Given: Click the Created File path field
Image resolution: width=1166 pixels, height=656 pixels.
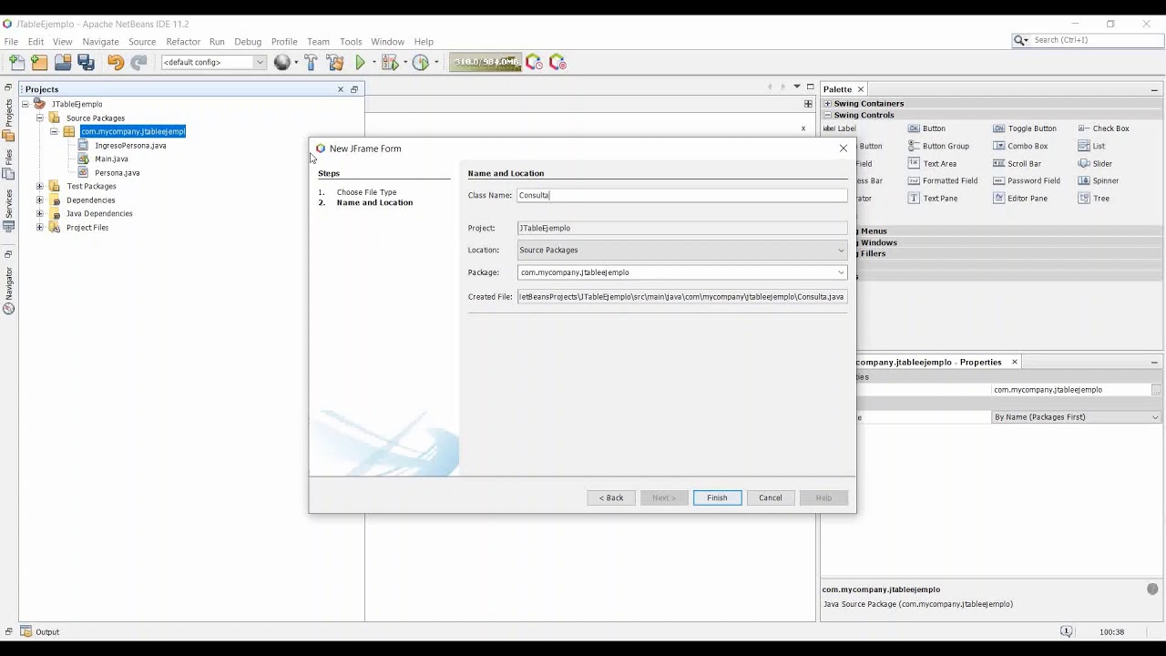Looking at the screenshot, I should [x=682, y=296].
